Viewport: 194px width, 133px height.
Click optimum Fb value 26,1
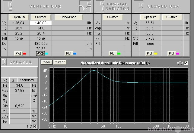[x=19, y=28]
